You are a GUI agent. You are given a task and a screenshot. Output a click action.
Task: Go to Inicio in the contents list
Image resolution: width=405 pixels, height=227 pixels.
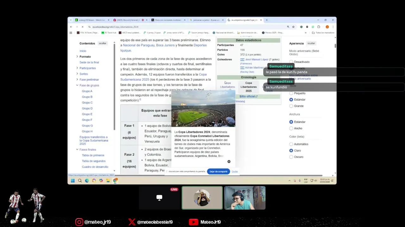pyautogui.click(x=83, y=51)
